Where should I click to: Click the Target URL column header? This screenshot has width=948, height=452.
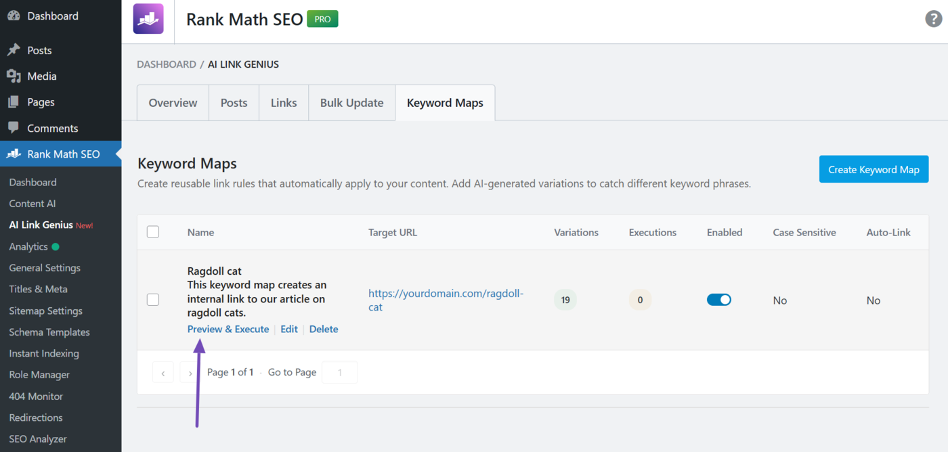(x=393, y=232)
